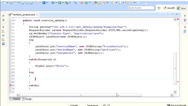The height and width of the screenshot is (106, 188).
Task: Click the horizontal scrollbar right arrow
Action: pos(172,95)
